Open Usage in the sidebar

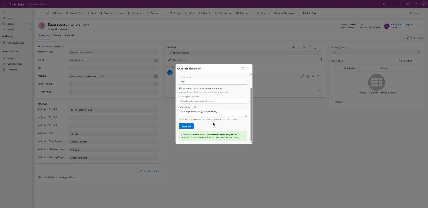10,58
